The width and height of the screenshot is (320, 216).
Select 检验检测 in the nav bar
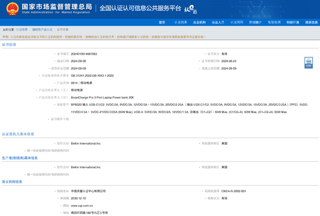pos(274,22)
